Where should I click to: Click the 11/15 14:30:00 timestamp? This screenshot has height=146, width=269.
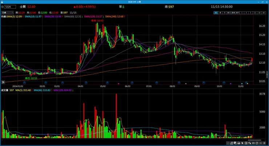(x=222, y=7)
